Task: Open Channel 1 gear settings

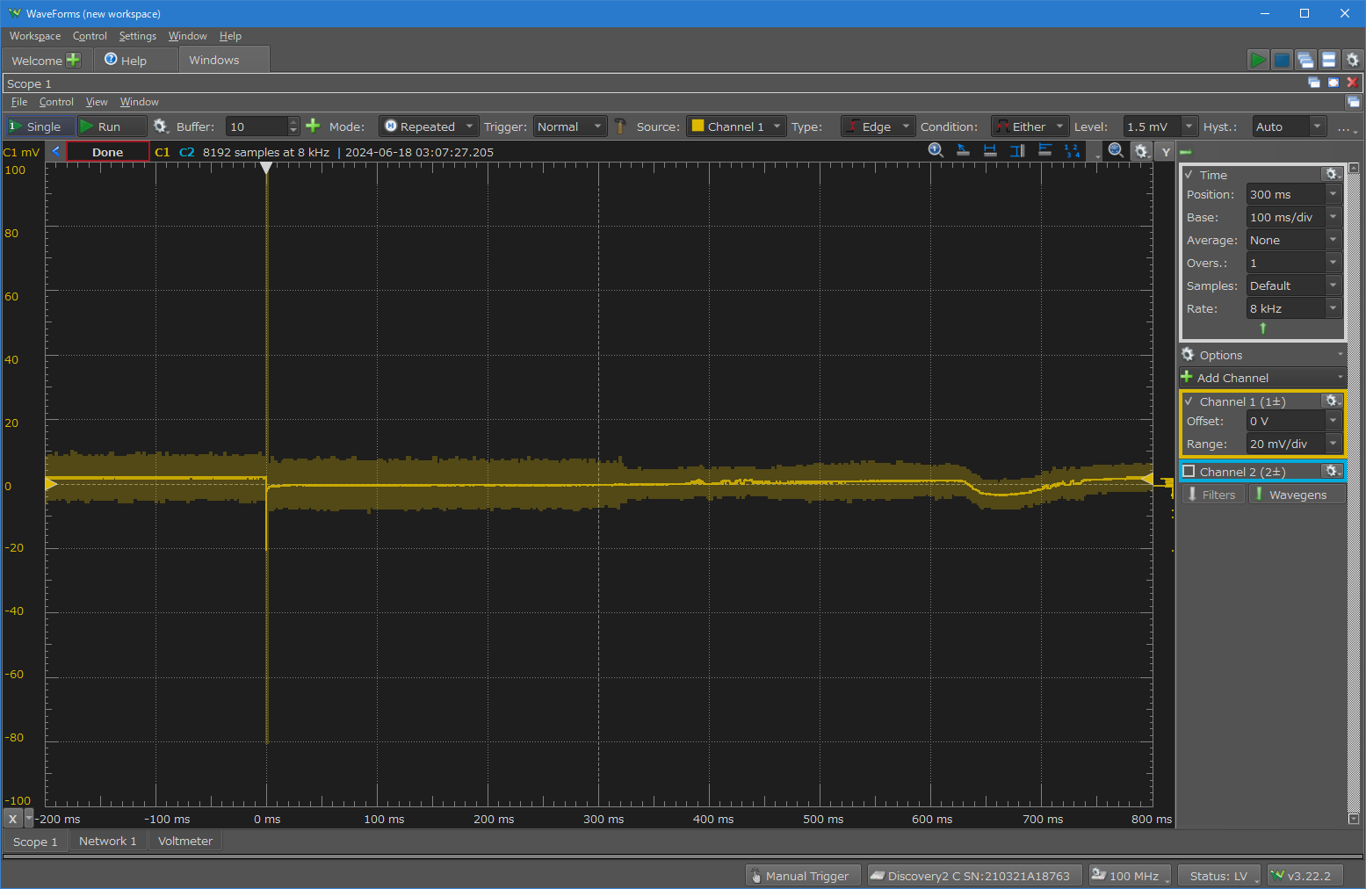Action: pyautogui.click(x=1332, y=401)
